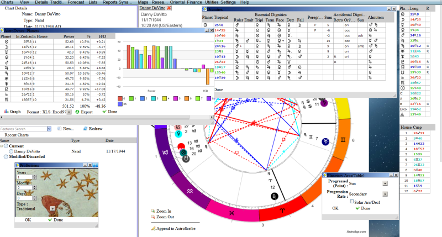Enable the Solar Arc/Decl checkbox
Viewport: 442px width, 237px height.
[351, 202]
